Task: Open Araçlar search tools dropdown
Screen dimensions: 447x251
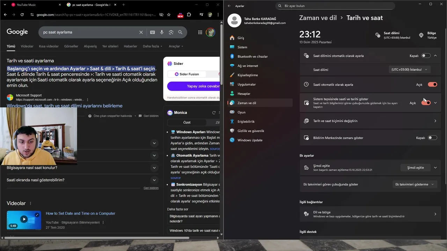Action: click(x=176, y=46)
